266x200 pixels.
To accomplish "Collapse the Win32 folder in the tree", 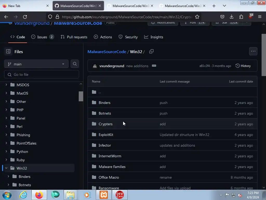I will click(x=6, y=168).
